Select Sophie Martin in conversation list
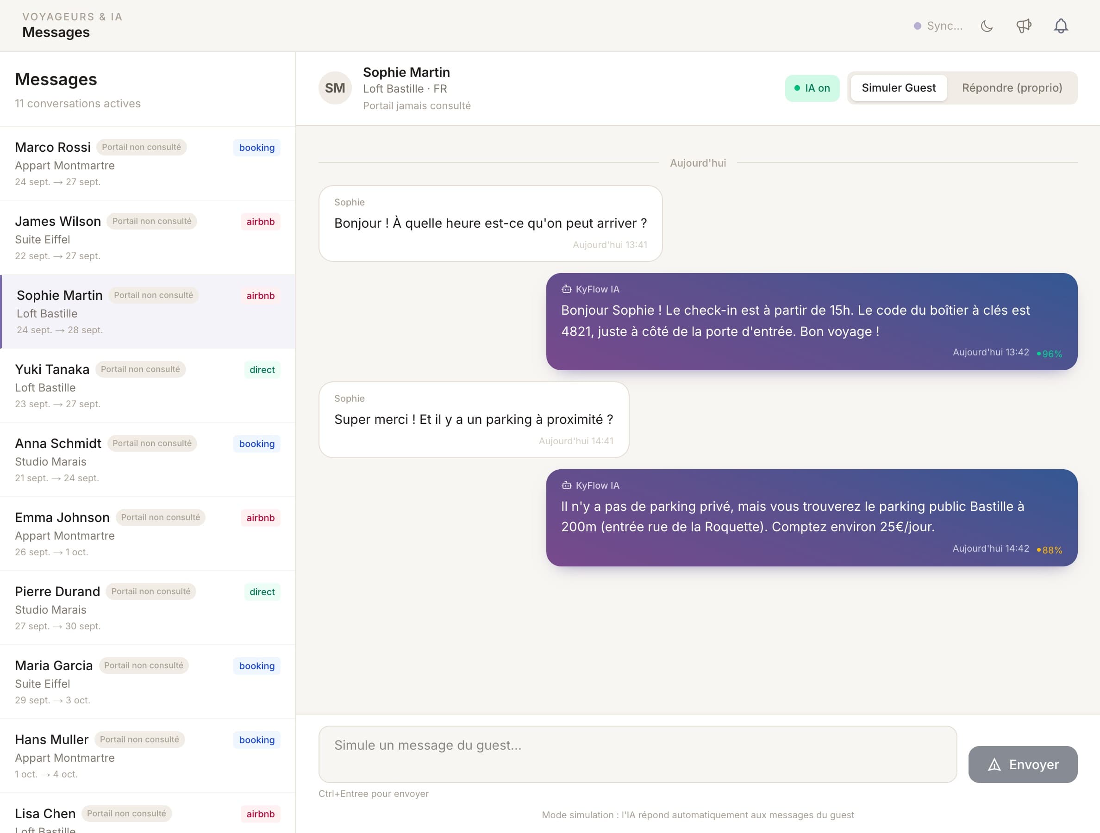 click(x=148, y=311)
